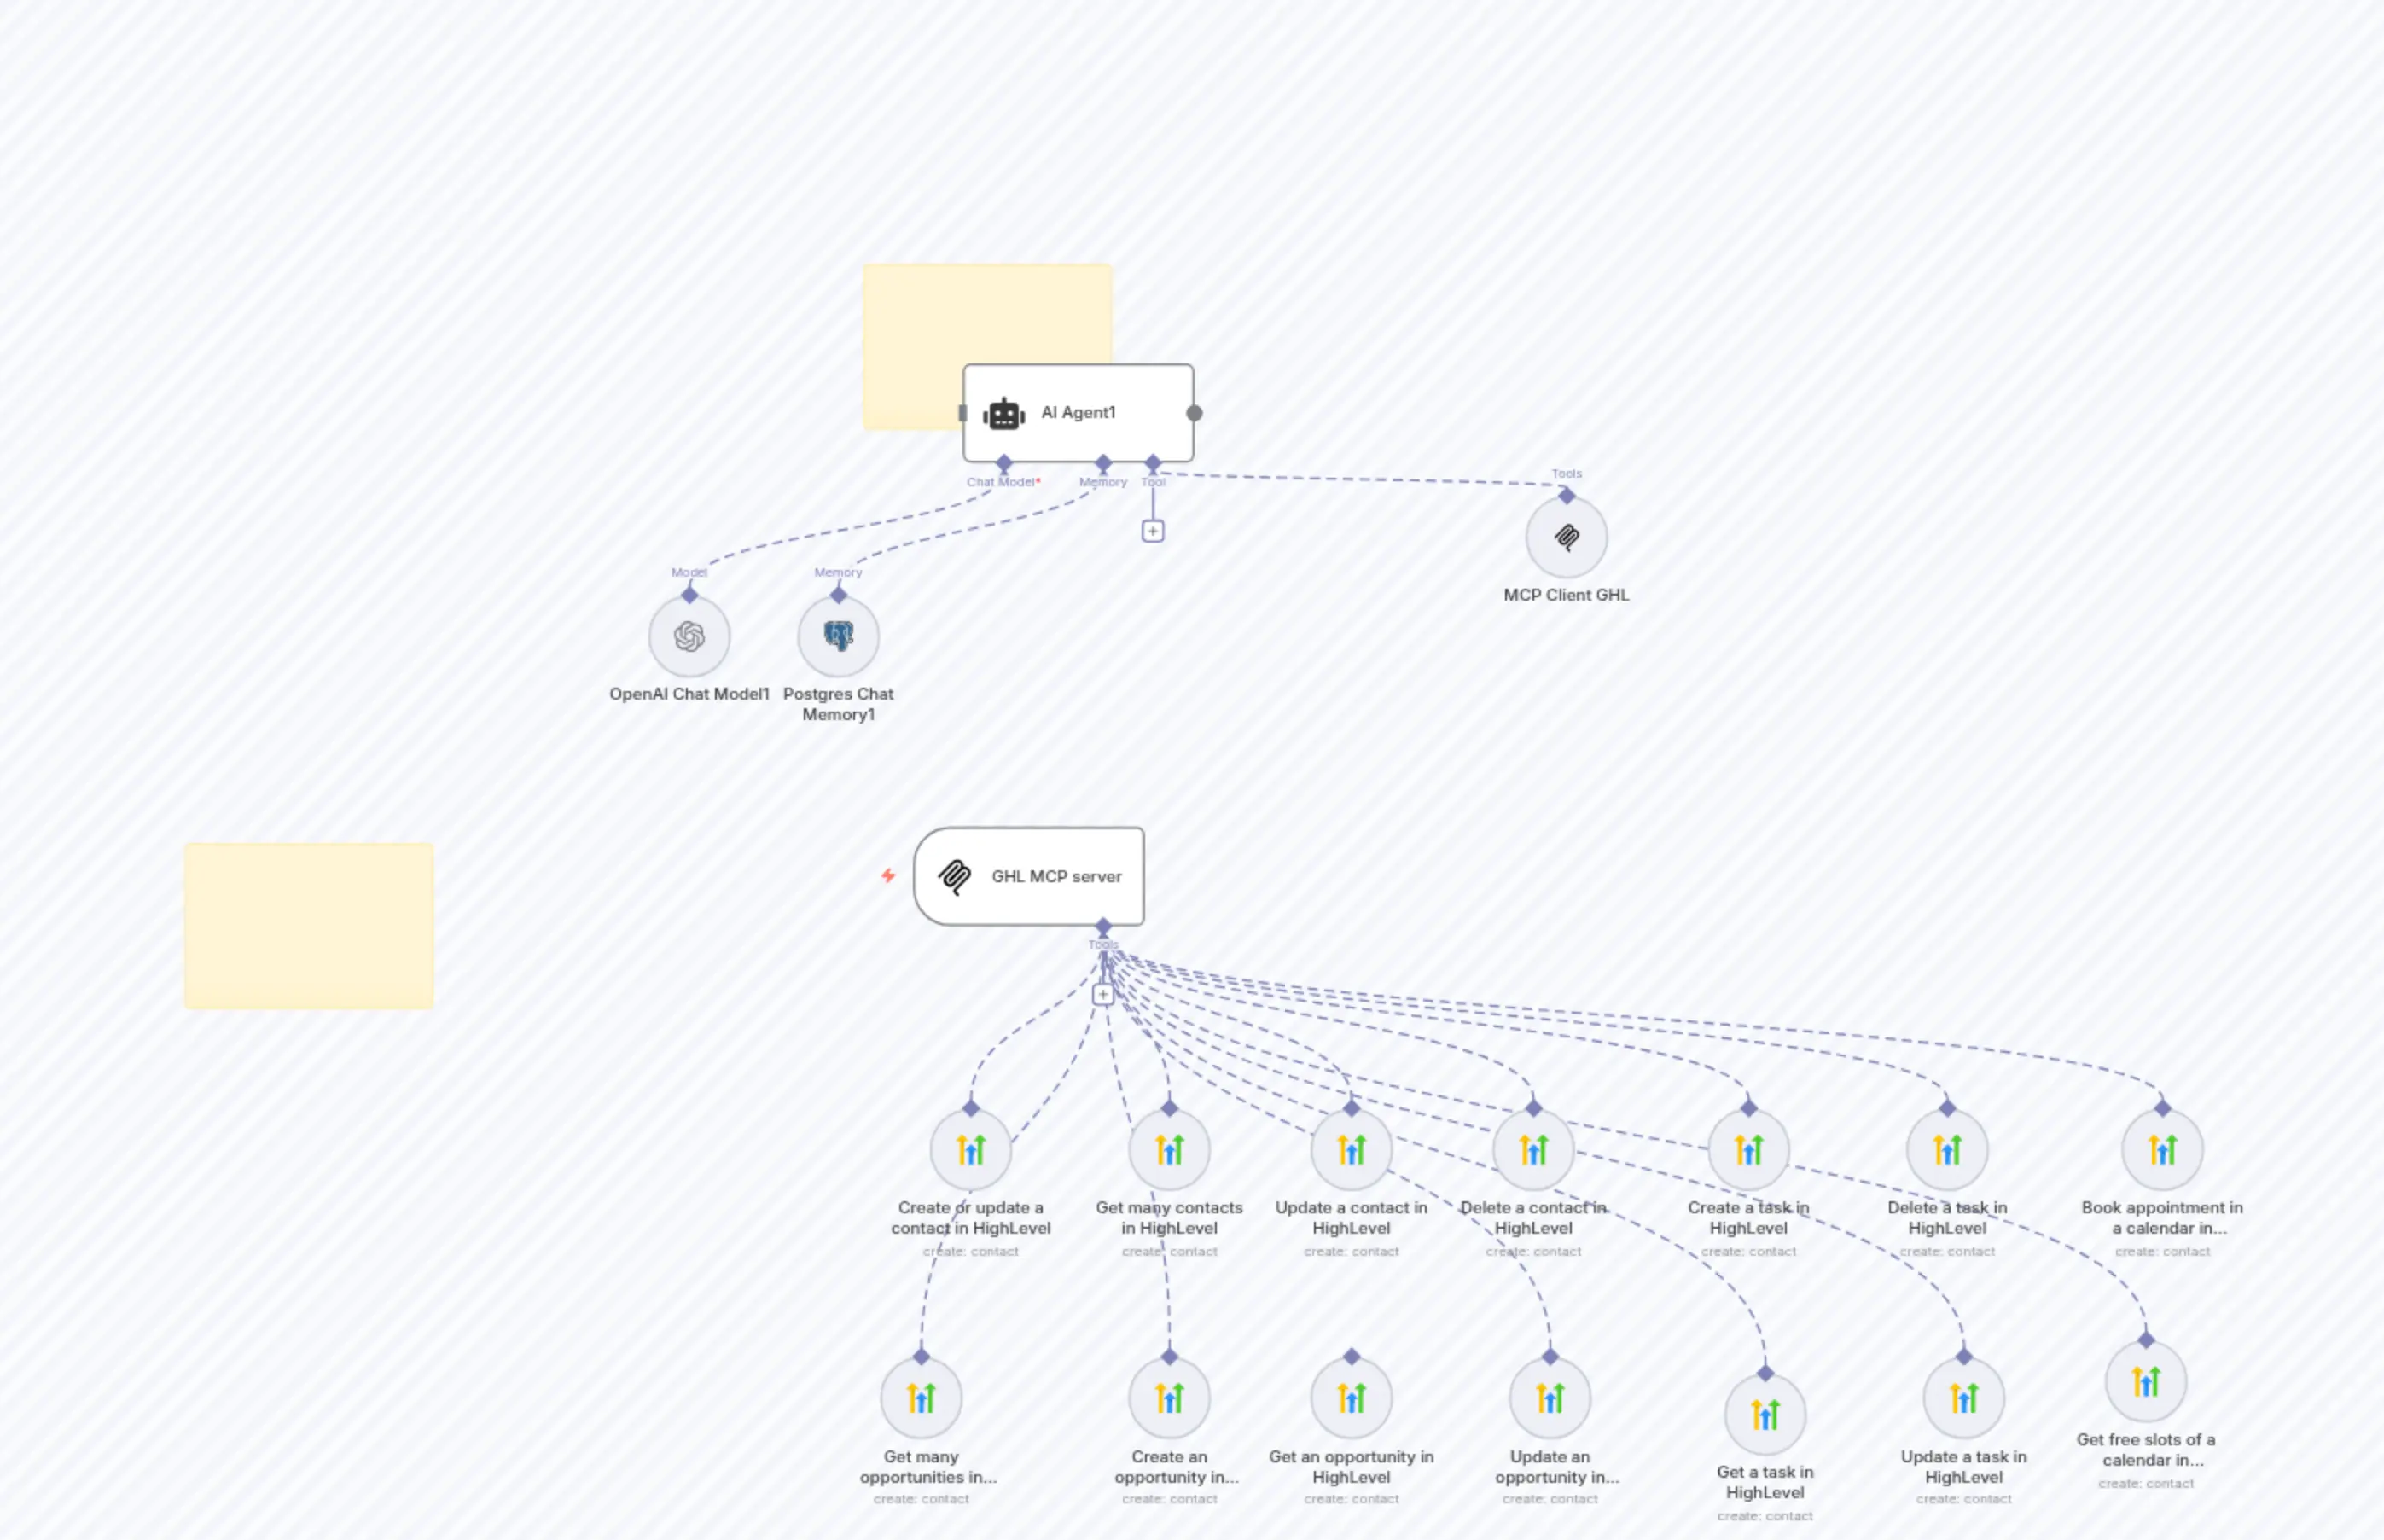The width and height of the screenshot is (2384, 1540).
Task: Click the plus button below GHL MCP server Tools
Action: (1103, 994)
